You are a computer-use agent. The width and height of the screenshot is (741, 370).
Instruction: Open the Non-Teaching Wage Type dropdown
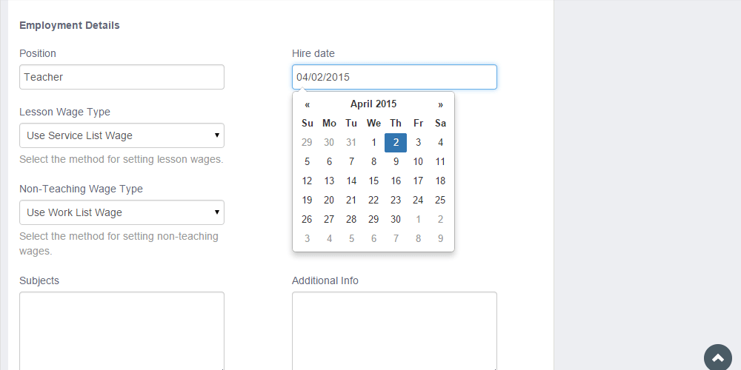point(122,212)
